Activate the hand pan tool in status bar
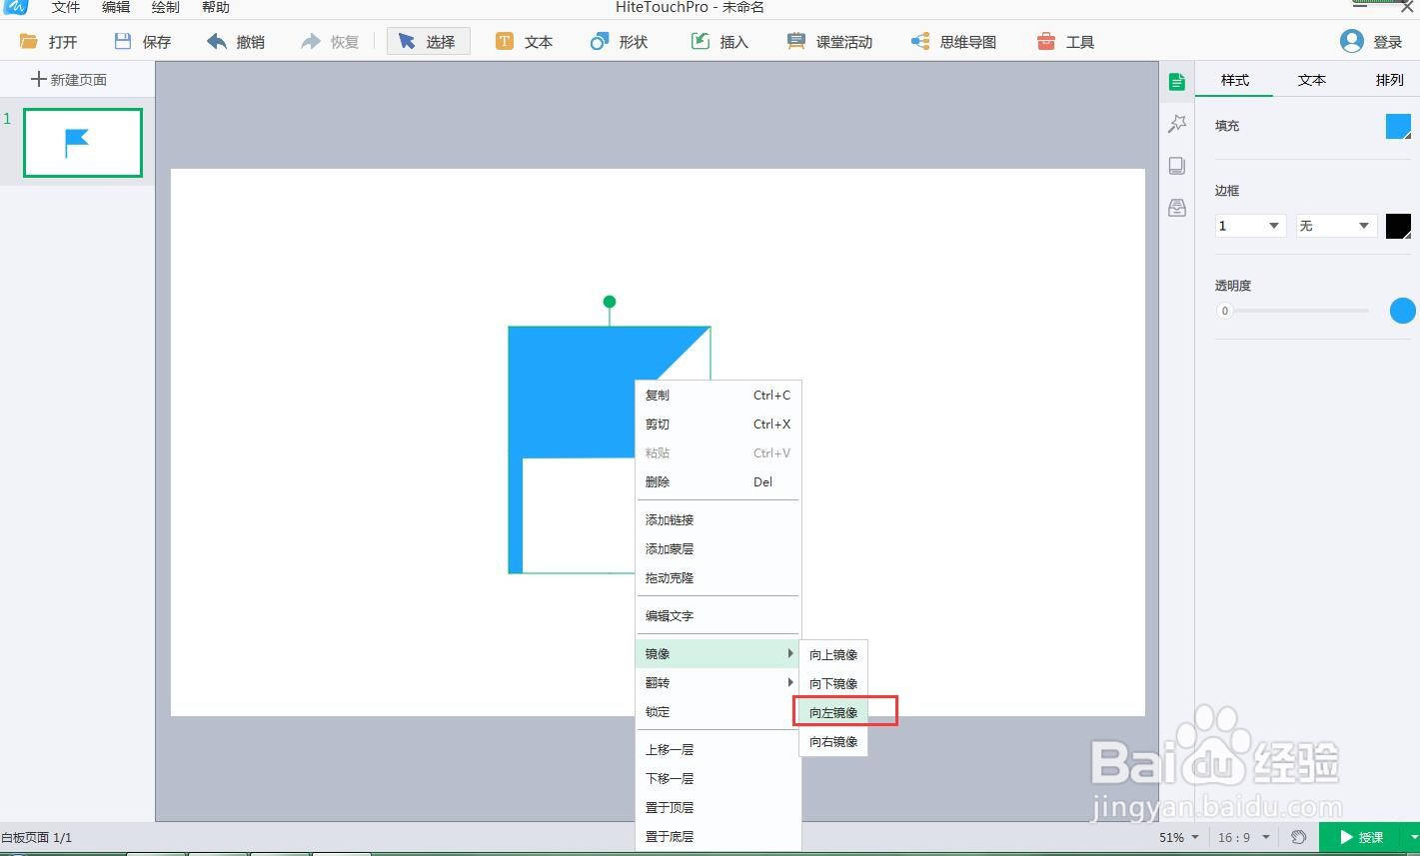The image size is (1420, 856). click(1297, 837)
